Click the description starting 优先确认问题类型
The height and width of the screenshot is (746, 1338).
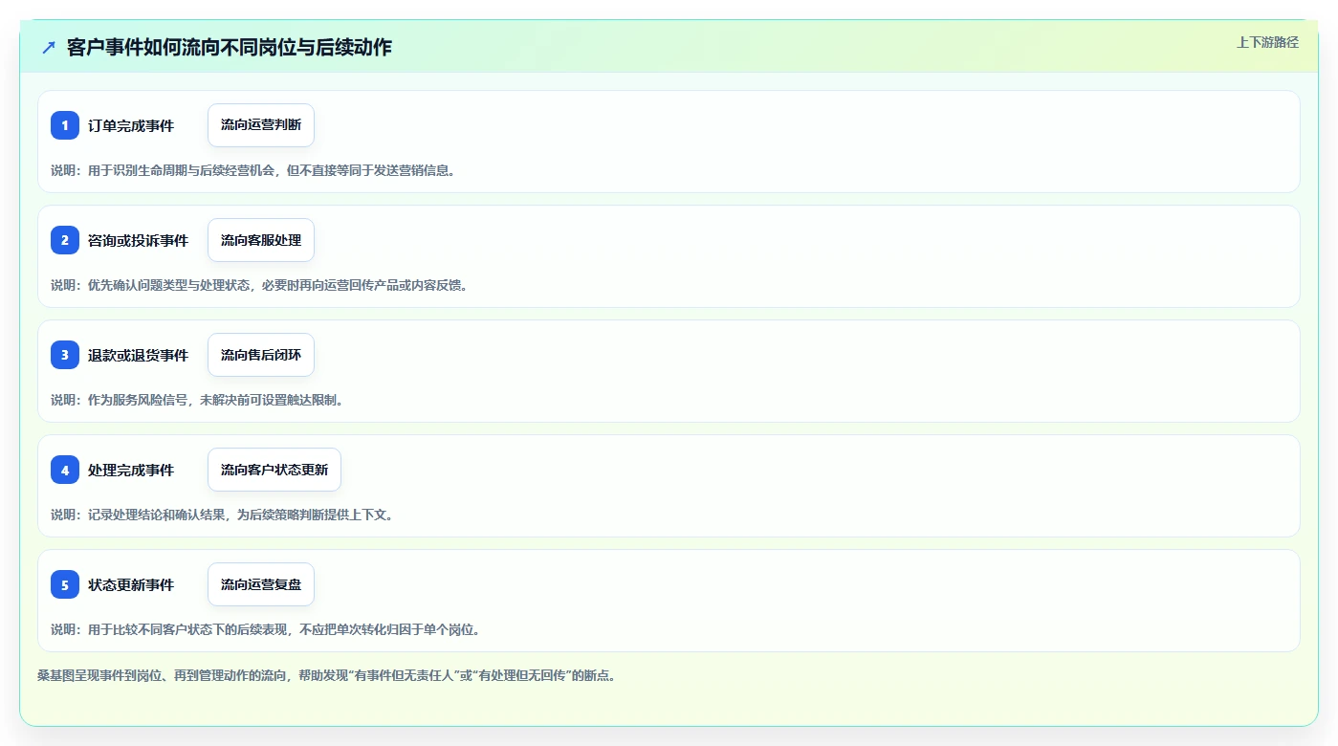pyautogui.click(x=260, y=285)
